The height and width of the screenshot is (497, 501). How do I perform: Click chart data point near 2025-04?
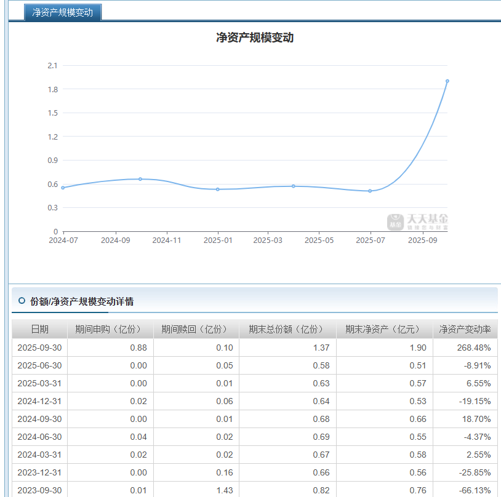pos(294,186)
